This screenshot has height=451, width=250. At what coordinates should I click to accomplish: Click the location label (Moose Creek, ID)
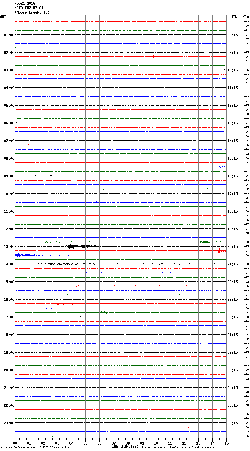pos(32,12)
